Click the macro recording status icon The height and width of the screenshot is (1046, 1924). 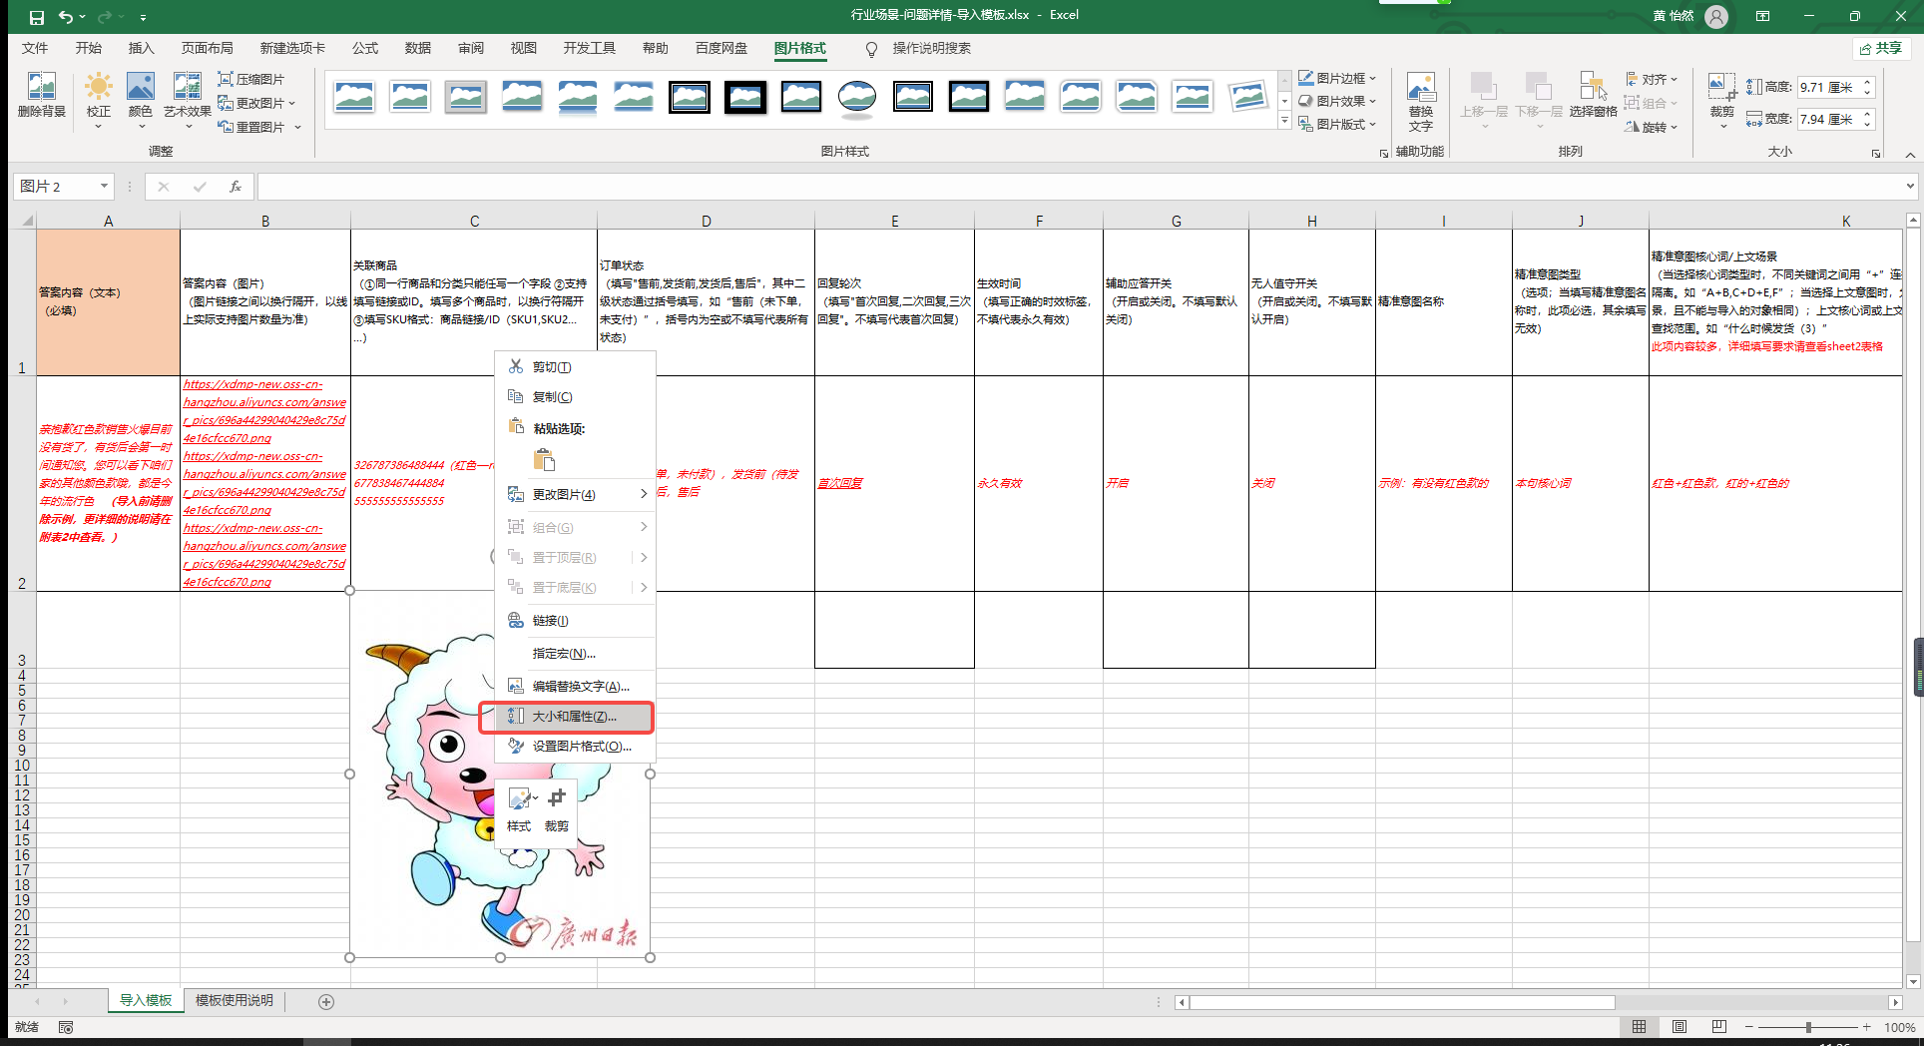[x=66, y=1027]
